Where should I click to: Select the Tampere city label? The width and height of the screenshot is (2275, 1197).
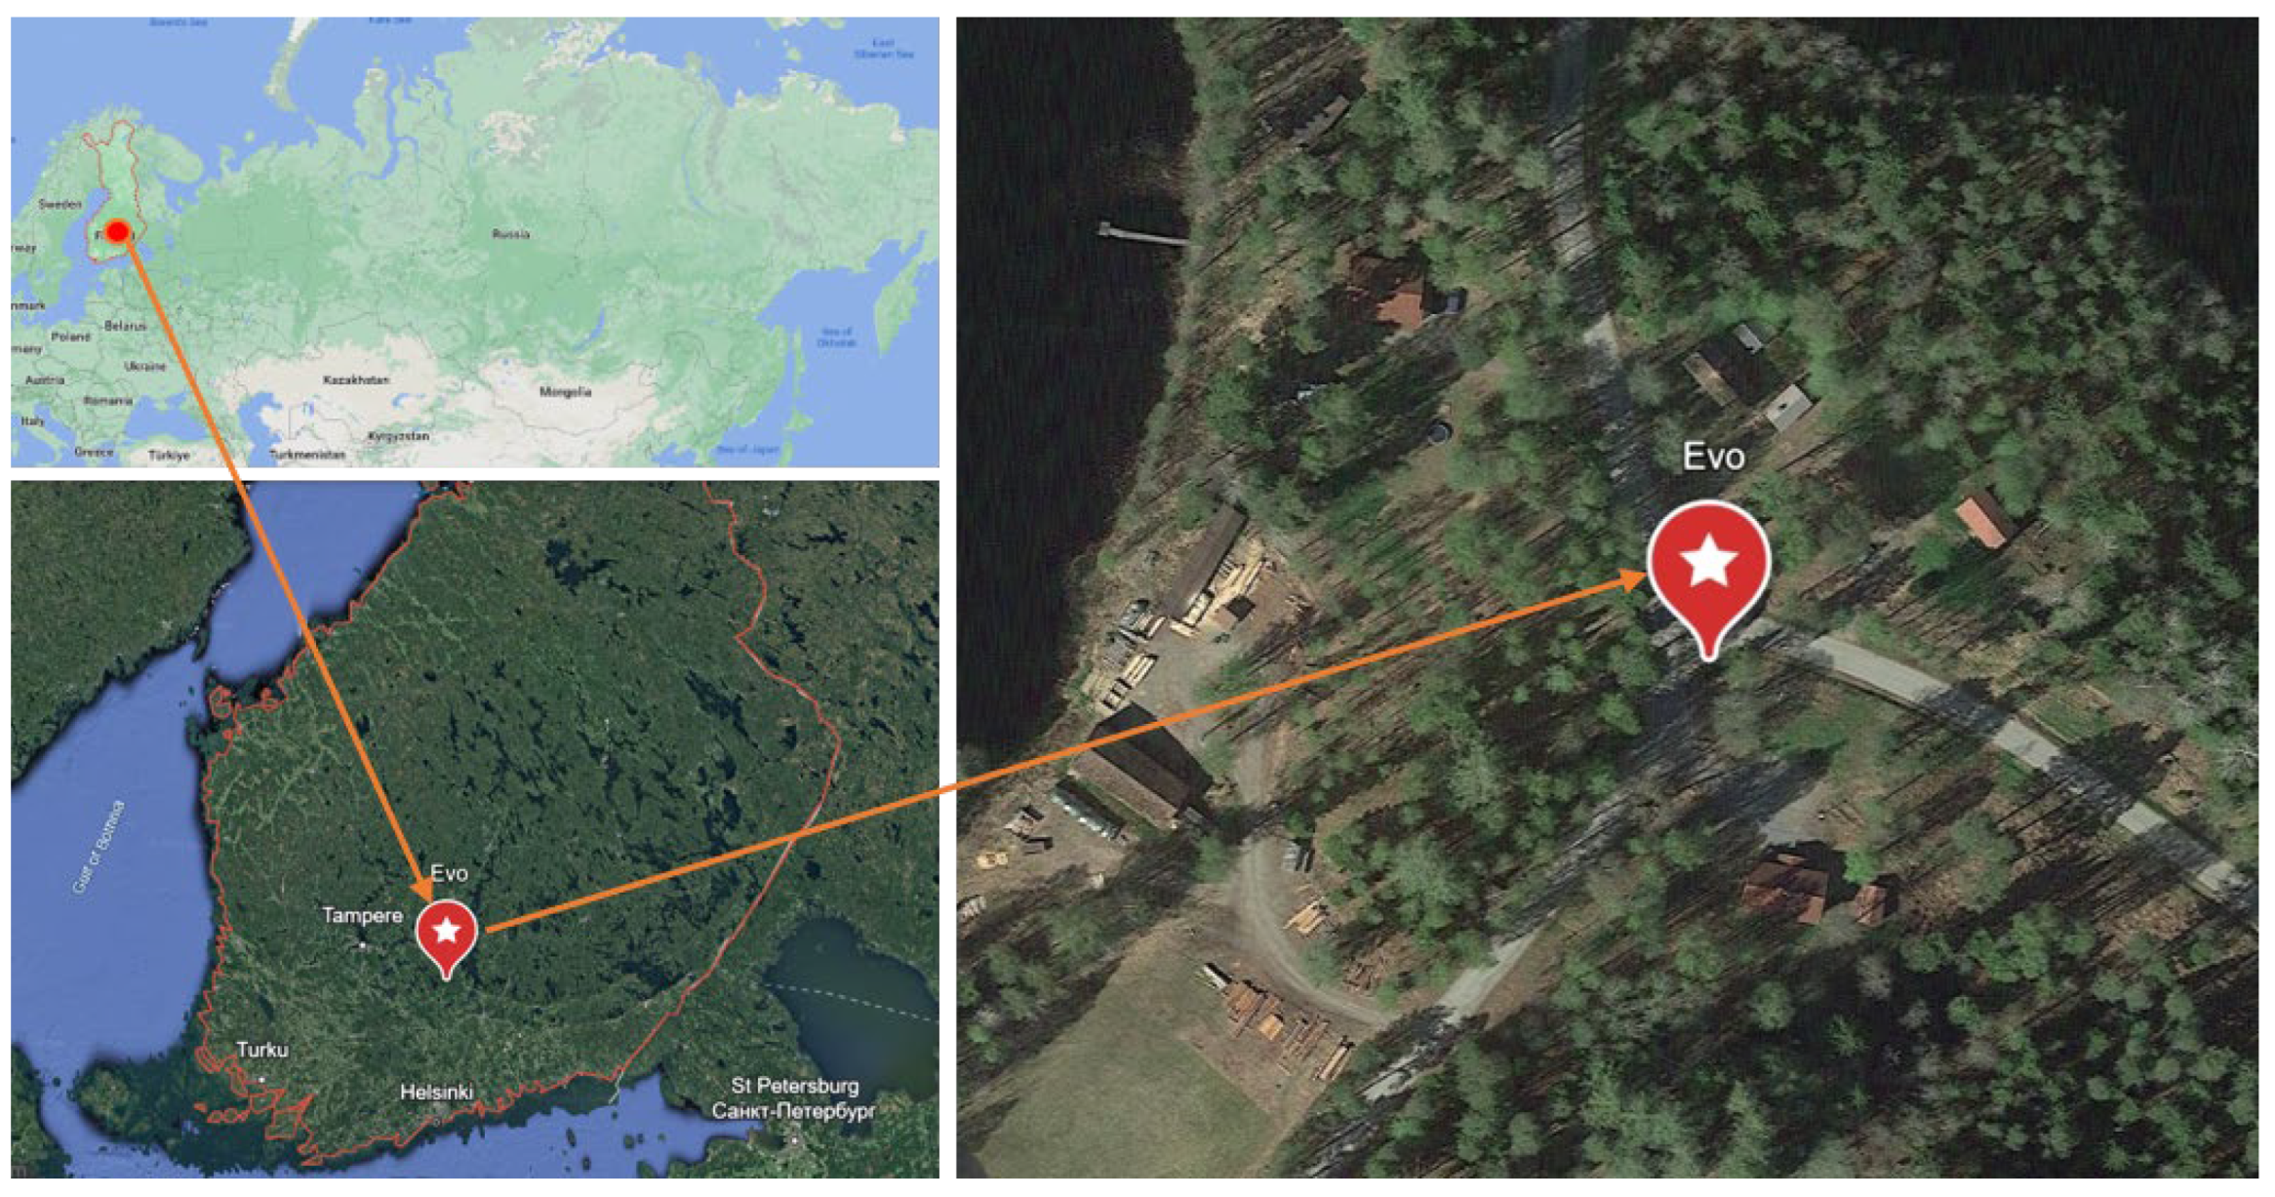[x=362, y=915]
